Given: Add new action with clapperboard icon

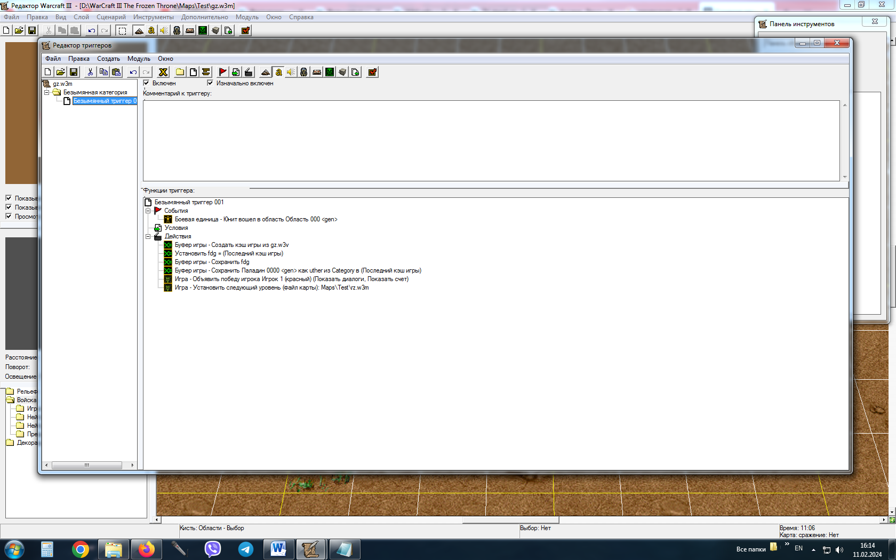Looking at the screenshot, I should click(x=249, y=72).
